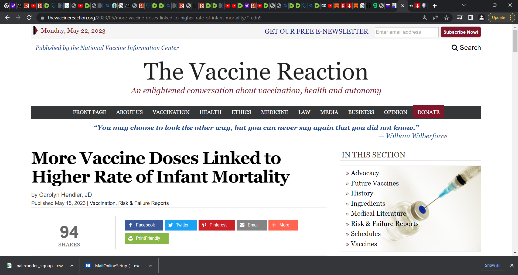
Task: Open the Future Vaccines section link
Action: pyautogui.click(x=375, y=183)
